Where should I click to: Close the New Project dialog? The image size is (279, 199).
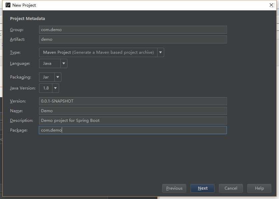271,5
